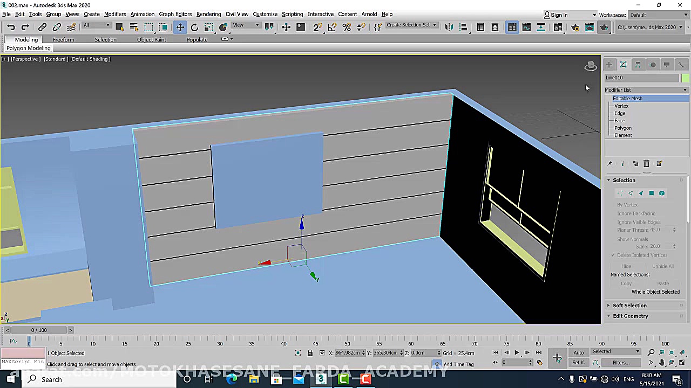Viewport: 691px width, 388px height.
Task: Click the Undo arrow icon
Action: click(x=11, y=27)
